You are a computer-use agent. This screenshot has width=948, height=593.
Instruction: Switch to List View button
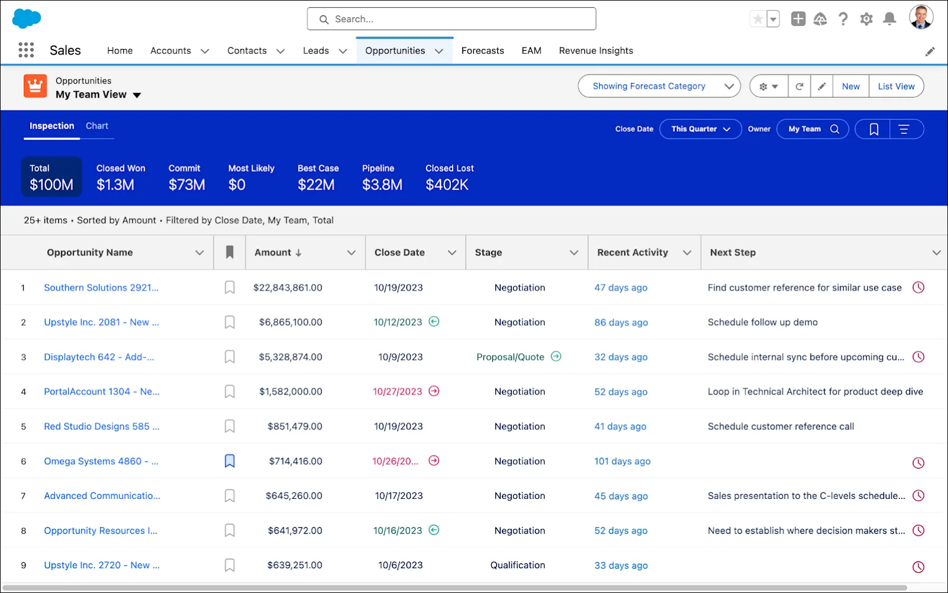point(896,86)
